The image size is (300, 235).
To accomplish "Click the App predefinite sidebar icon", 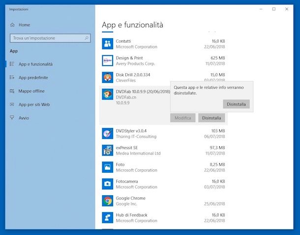I will [12, 78].
